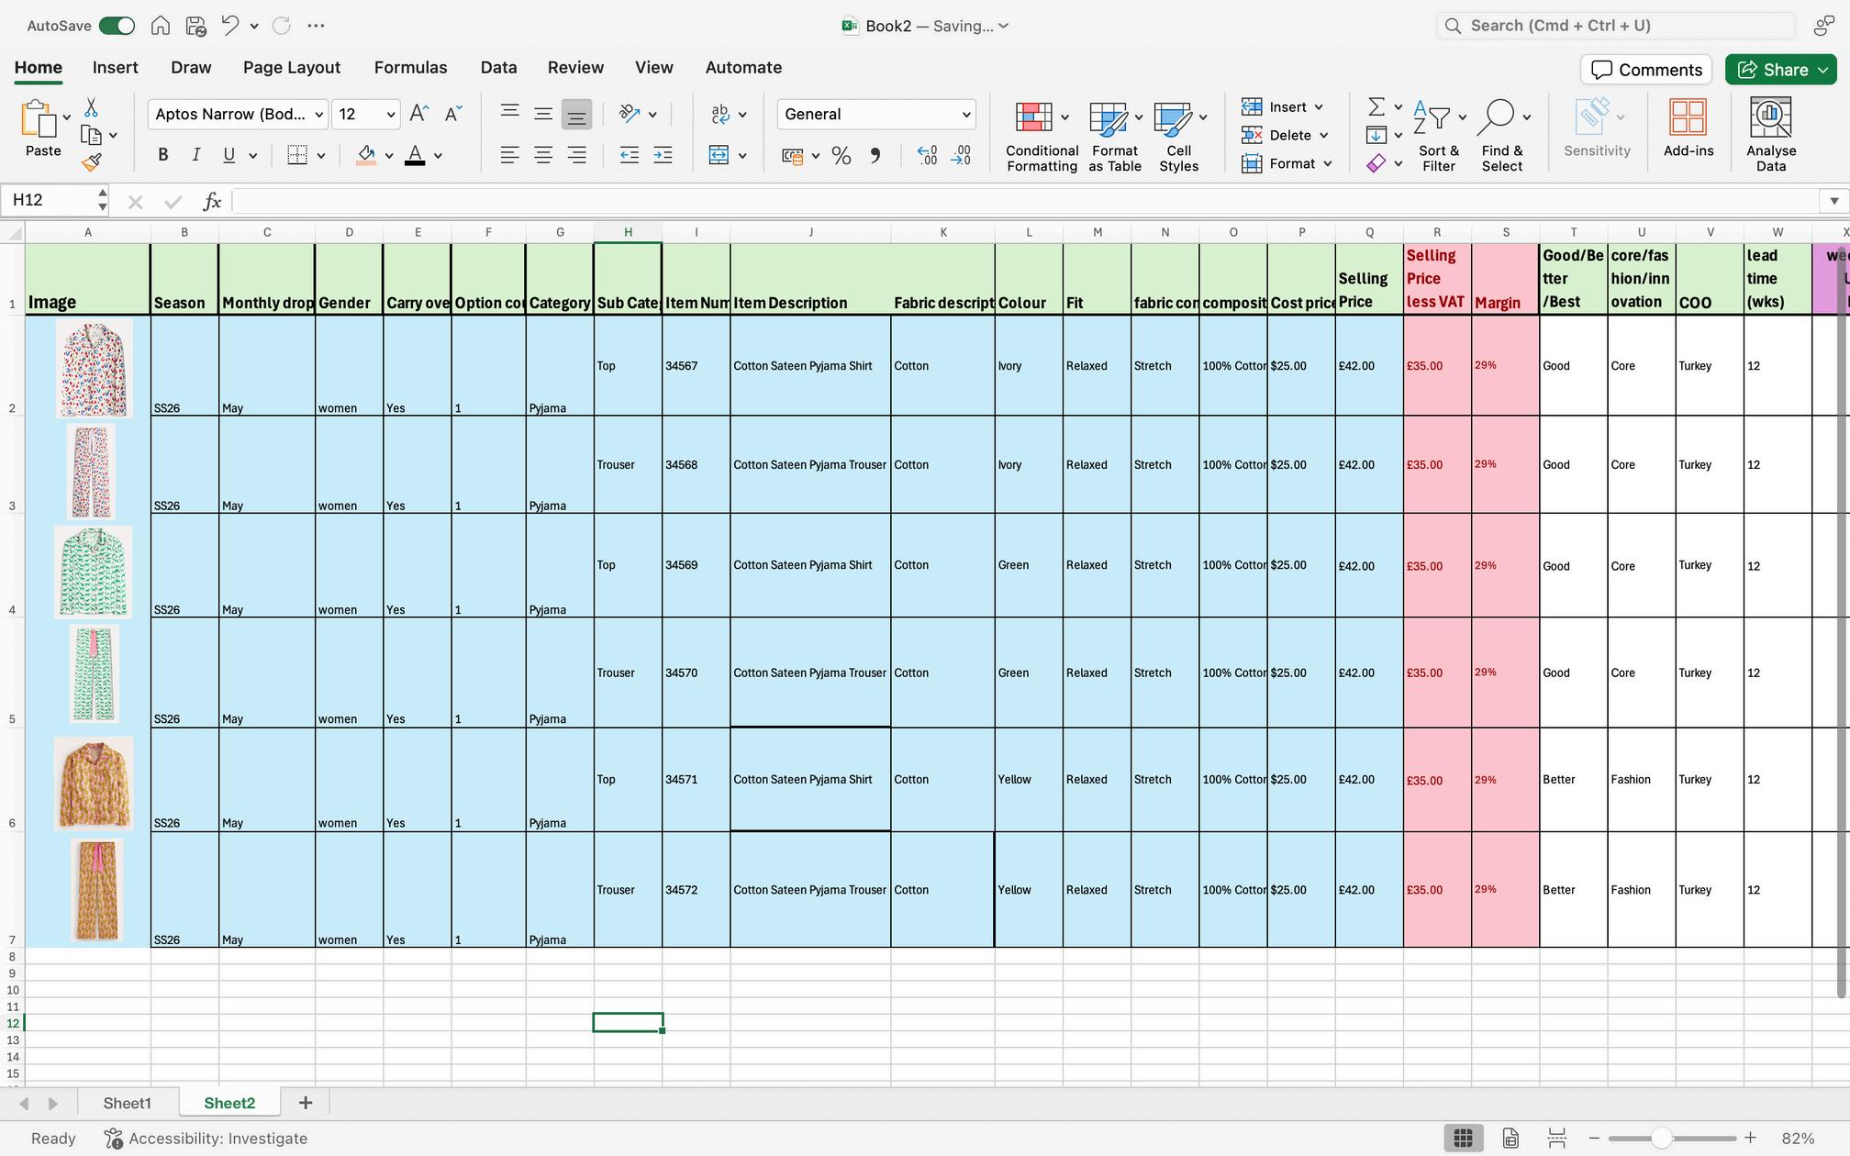
Task: Click the Increase Indent icon
Action: pos(662,155)
